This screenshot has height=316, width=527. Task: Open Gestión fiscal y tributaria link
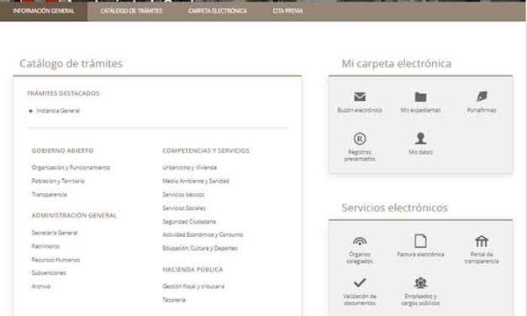tap(193, 286)
